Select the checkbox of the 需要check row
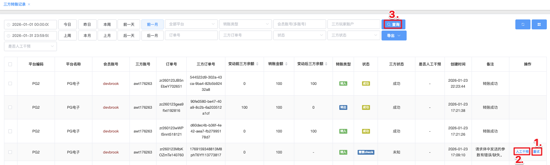Viewport: 550px width, 165px height. 10,152
